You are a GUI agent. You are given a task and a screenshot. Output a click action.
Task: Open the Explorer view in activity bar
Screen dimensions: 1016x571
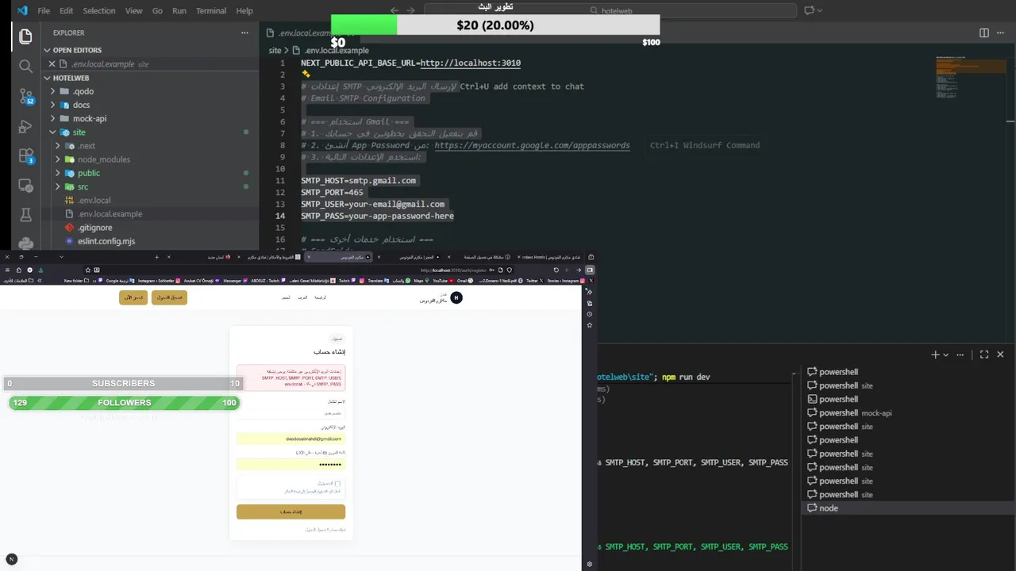(25, 36)
